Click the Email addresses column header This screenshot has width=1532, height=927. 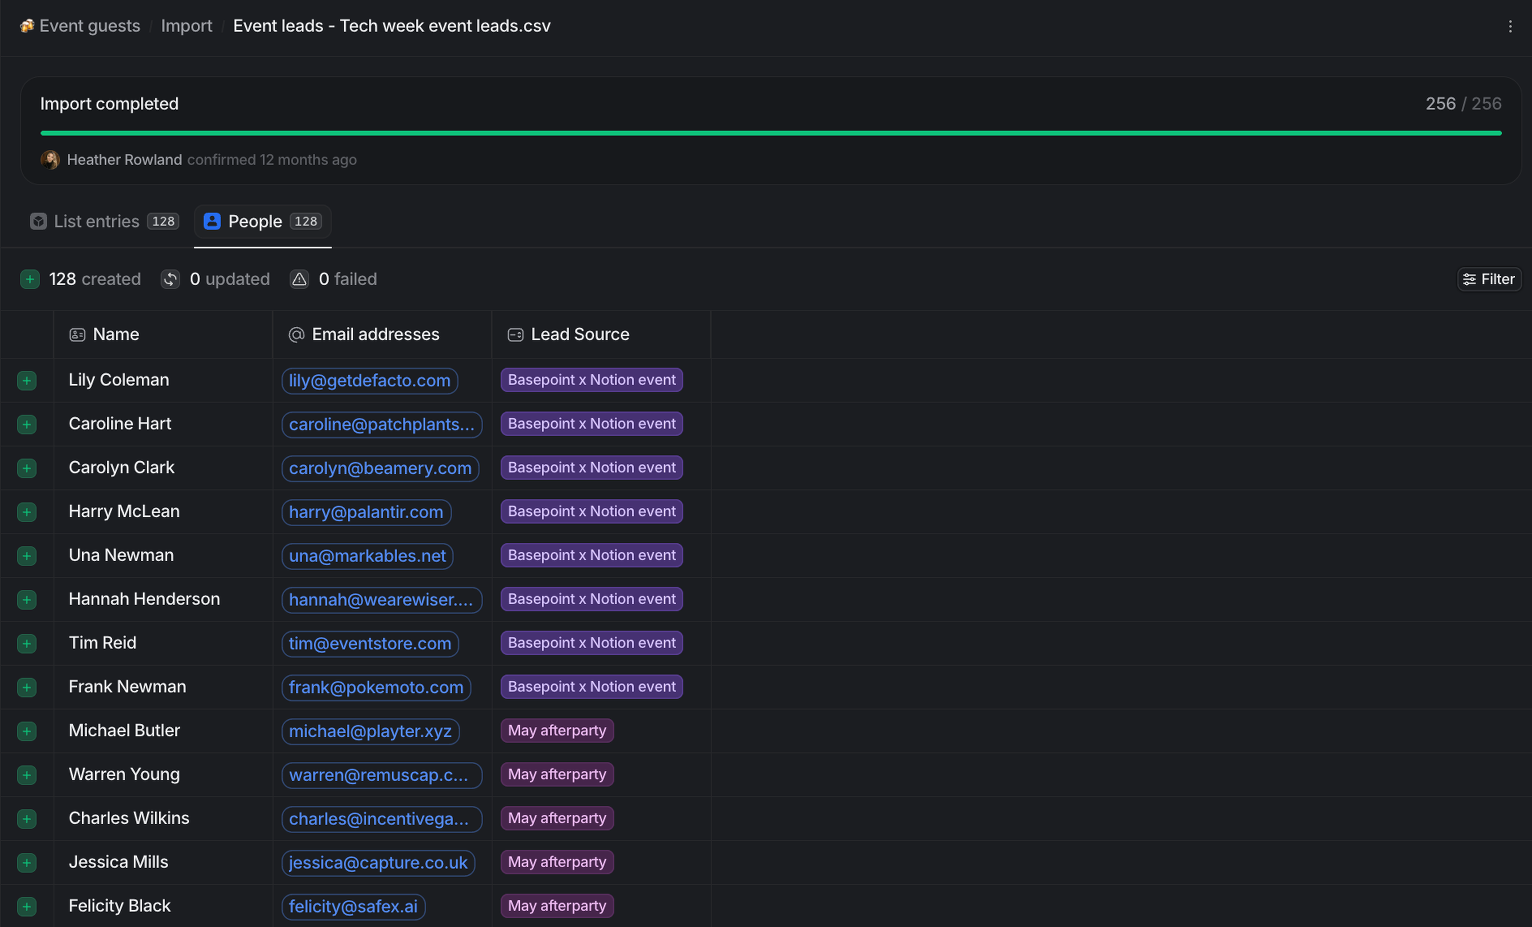coord(375,334)
